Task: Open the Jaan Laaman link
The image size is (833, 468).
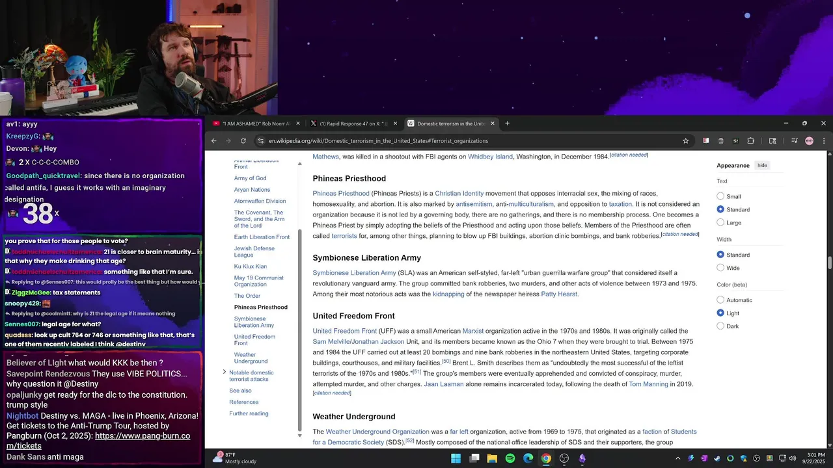Action: pos(444,384)
